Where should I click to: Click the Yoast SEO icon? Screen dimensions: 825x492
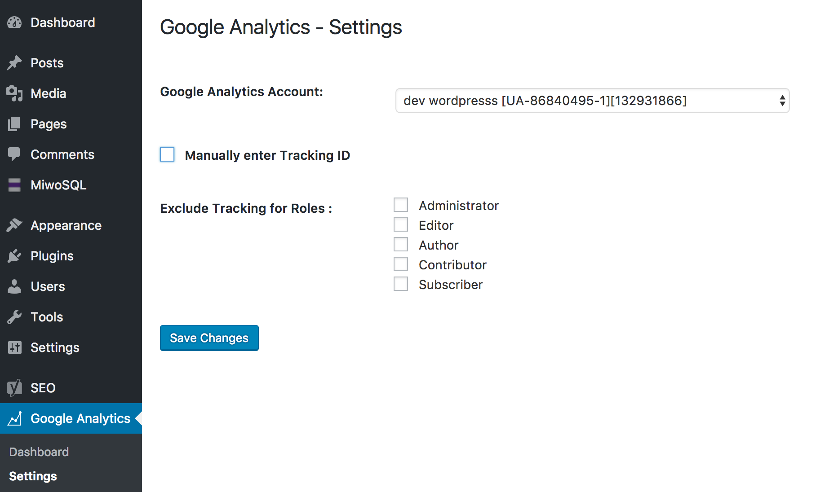(14, 388)
